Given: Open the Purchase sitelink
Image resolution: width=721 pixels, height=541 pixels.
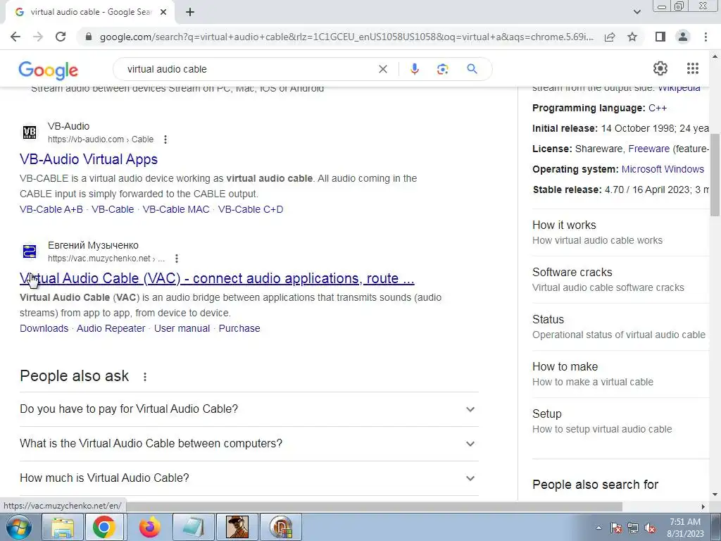Looking at the screenshot, I should 239,328.
